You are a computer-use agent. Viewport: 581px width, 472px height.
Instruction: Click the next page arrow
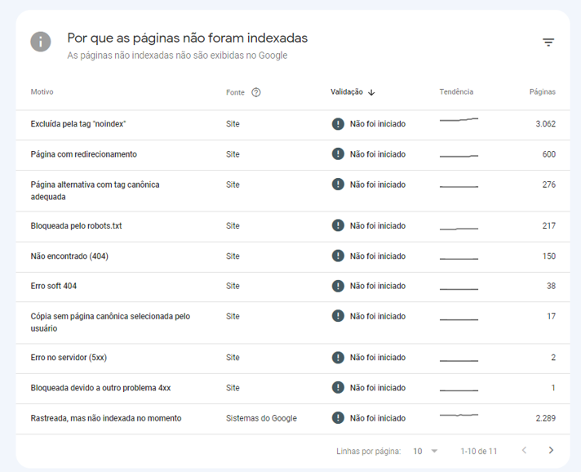(551, 451)
